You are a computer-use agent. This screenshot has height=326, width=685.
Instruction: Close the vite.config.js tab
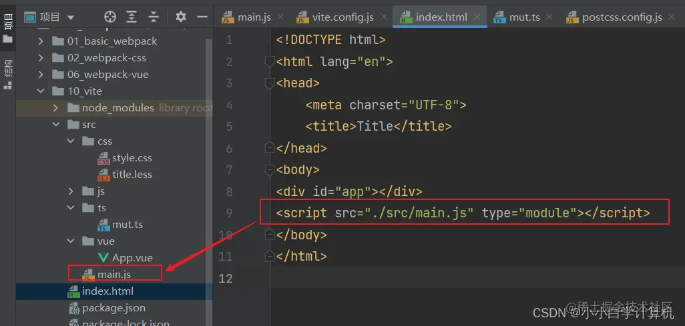coord(384,17)
